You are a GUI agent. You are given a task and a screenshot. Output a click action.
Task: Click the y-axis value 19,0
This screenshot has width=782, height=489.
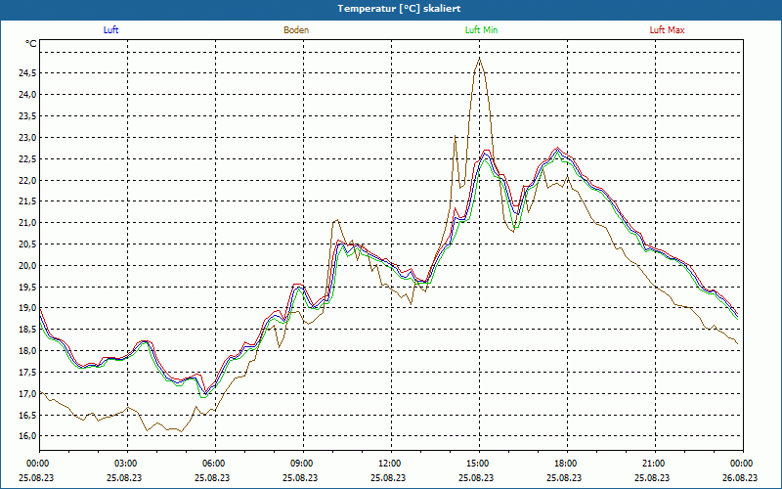pyautogui.click(x=27, y=308)
